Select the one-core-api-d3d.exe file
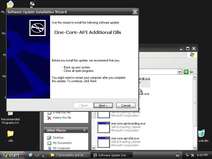The width and height of the screenshot is (212, 159). pos(119,142)
